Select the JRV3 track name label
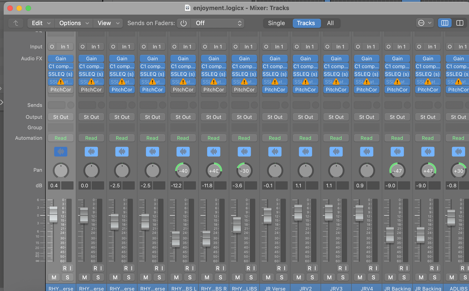 [336, 288]
